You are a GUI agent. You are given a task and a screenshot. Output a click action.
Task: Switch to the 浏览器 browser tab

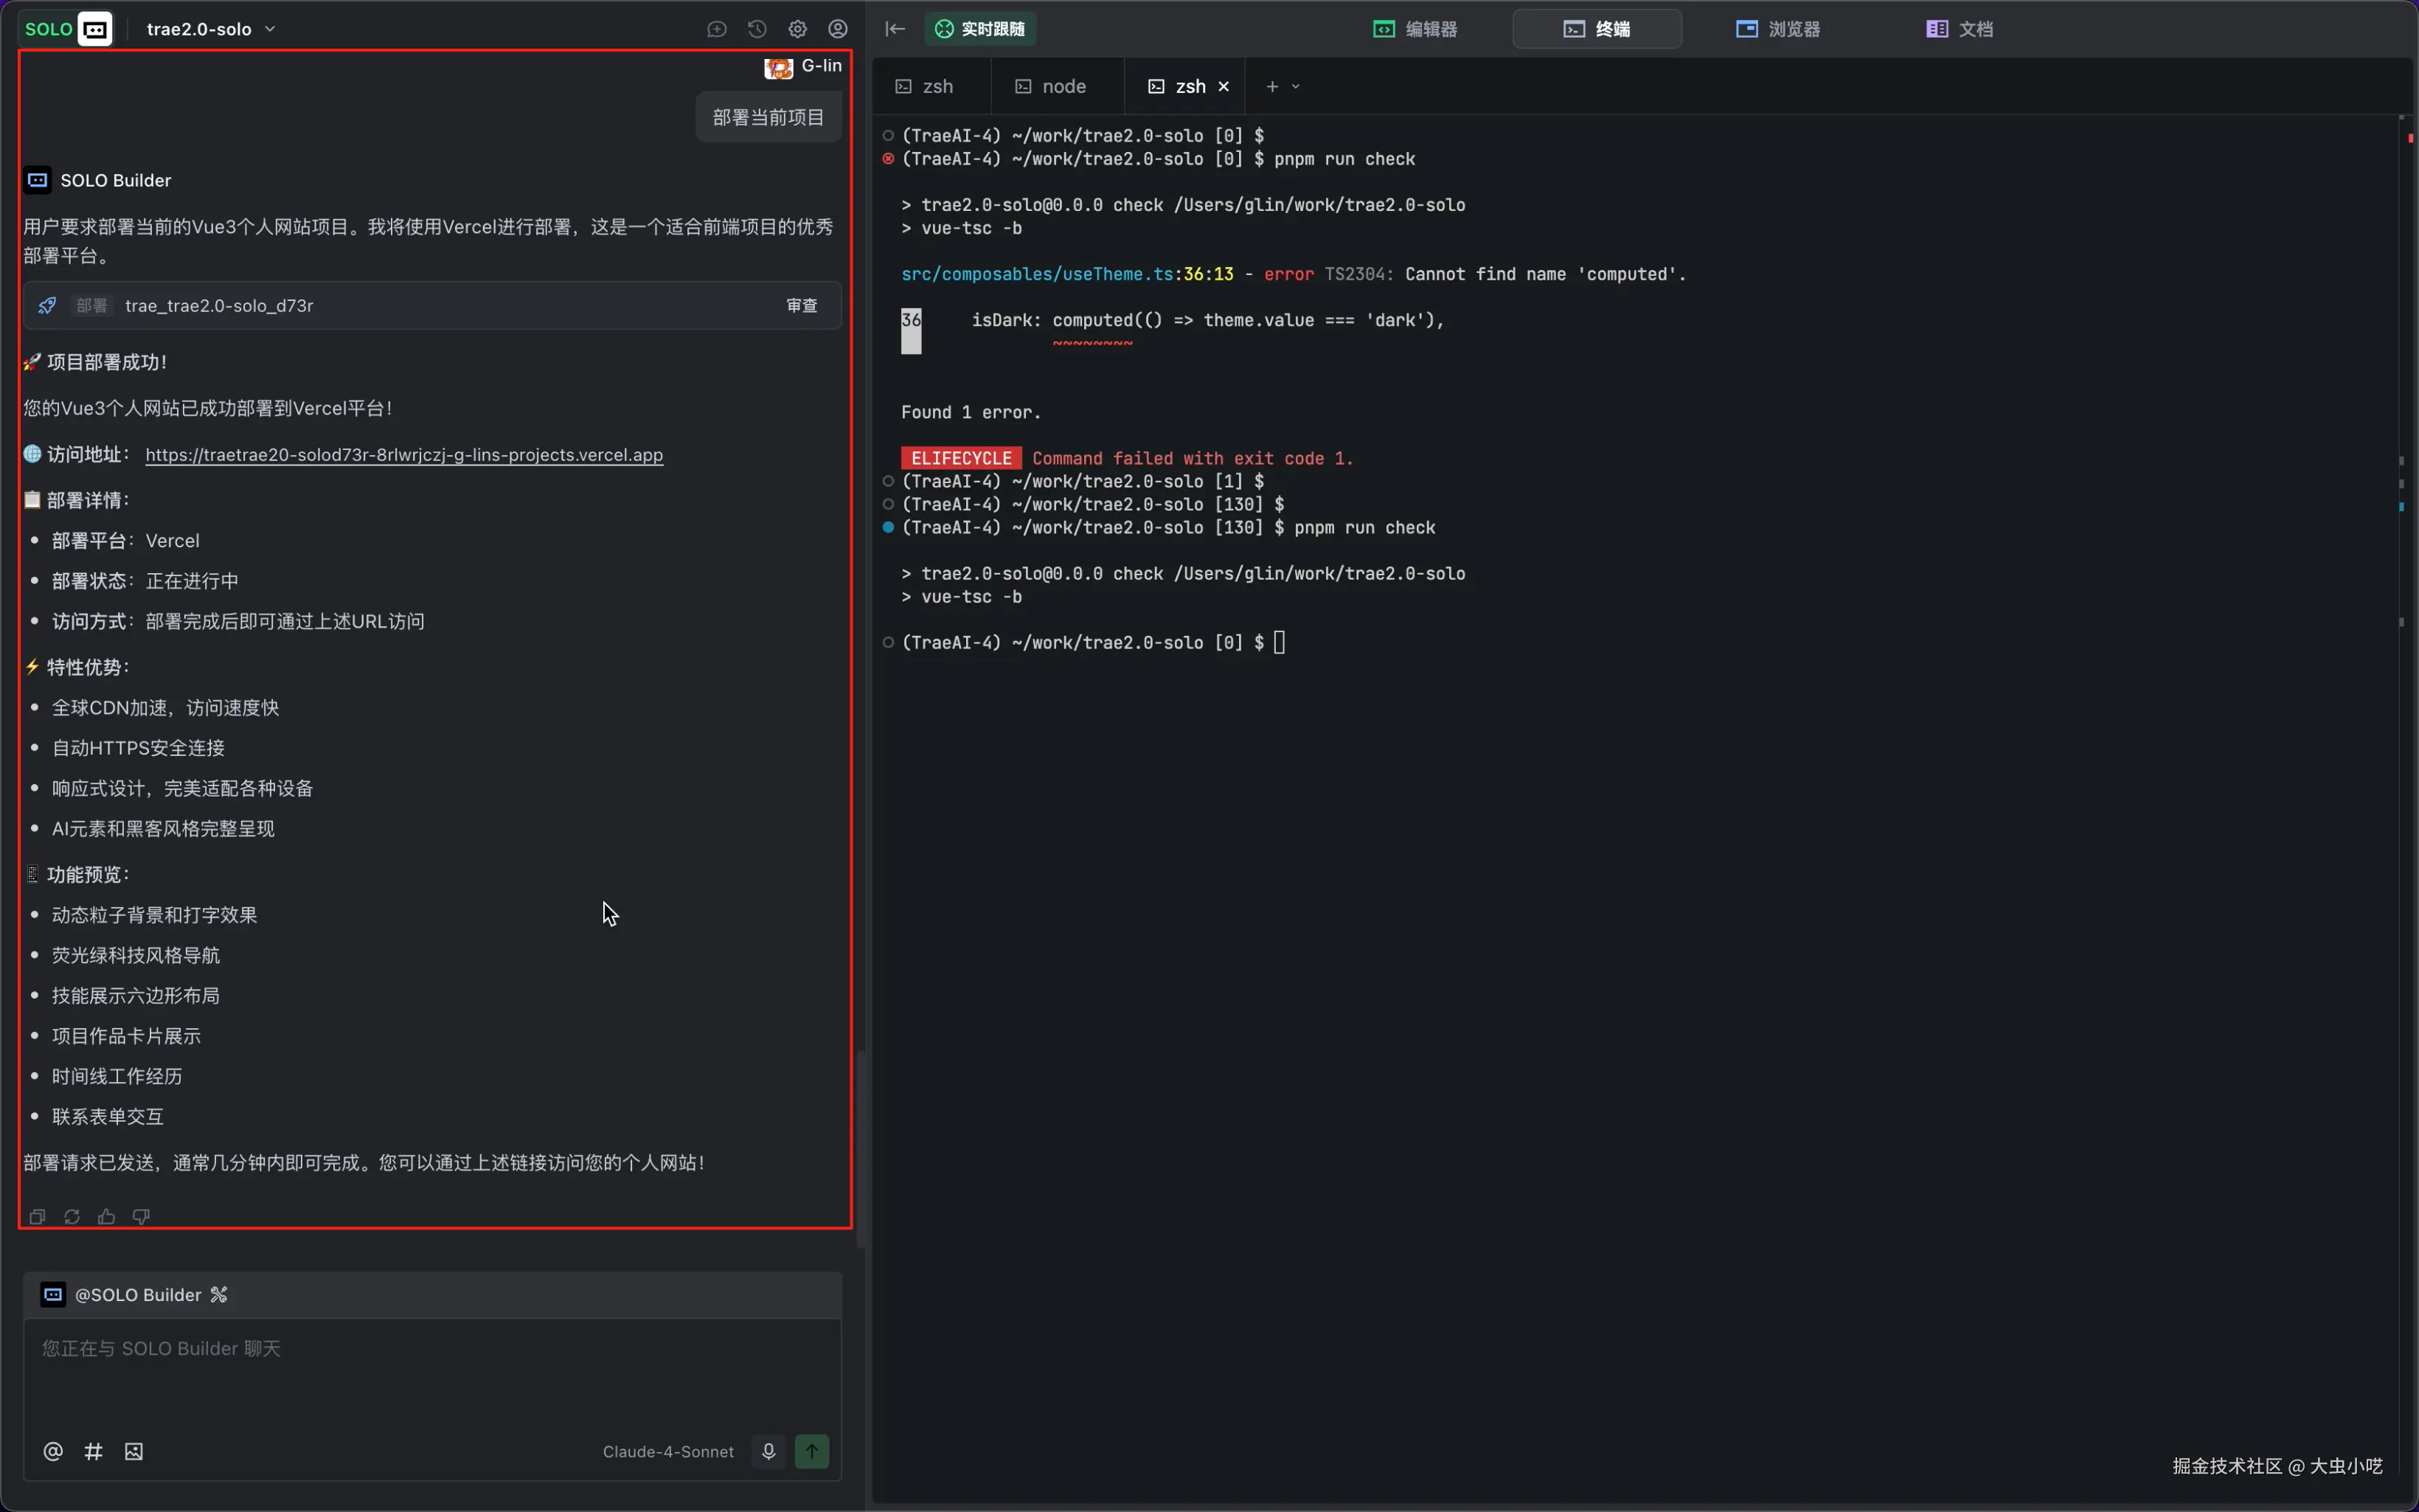(1778, 29)
